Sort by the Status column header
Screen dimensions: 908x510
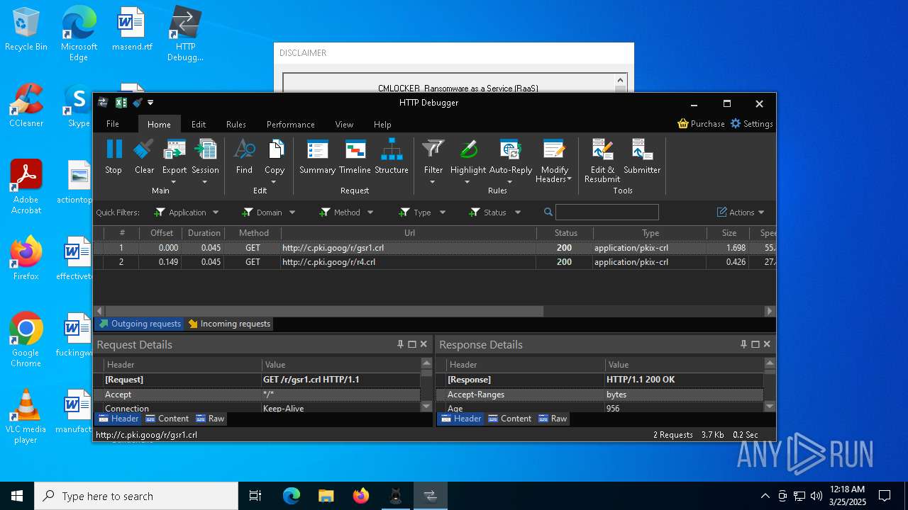coord(565,233)
